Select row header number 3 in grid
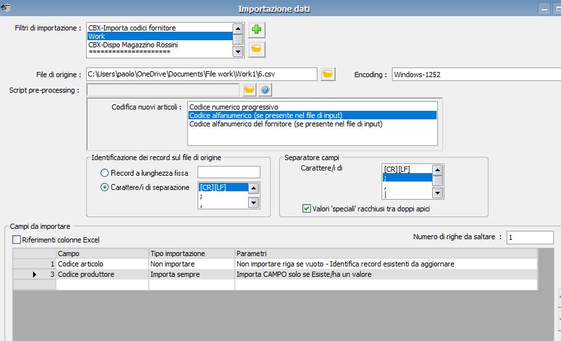The height and width of the screenshot is (341, 561). [34, 274]
